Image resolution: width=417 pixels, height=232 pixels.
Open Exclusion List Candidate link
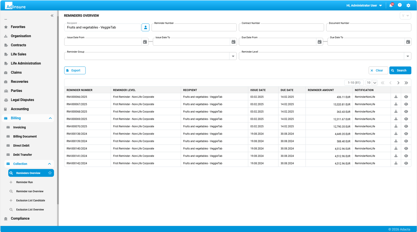(x=31, y=200)
